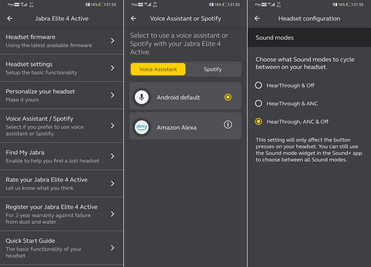Image resolution: width=371 pixels, height=267 pixels.
Task: Go back from the Jabra Elite 4 Active screen
Action: pyautogui.click(x=10, y=18)
